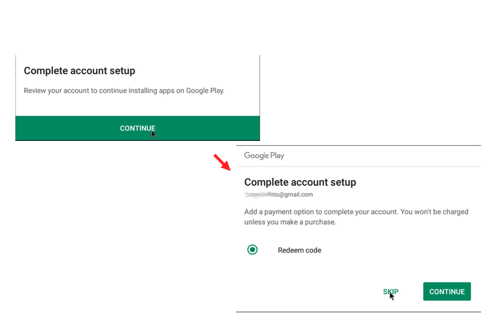Click the Google Play logo text
The image size is (489, 327).
coord(264,156)
